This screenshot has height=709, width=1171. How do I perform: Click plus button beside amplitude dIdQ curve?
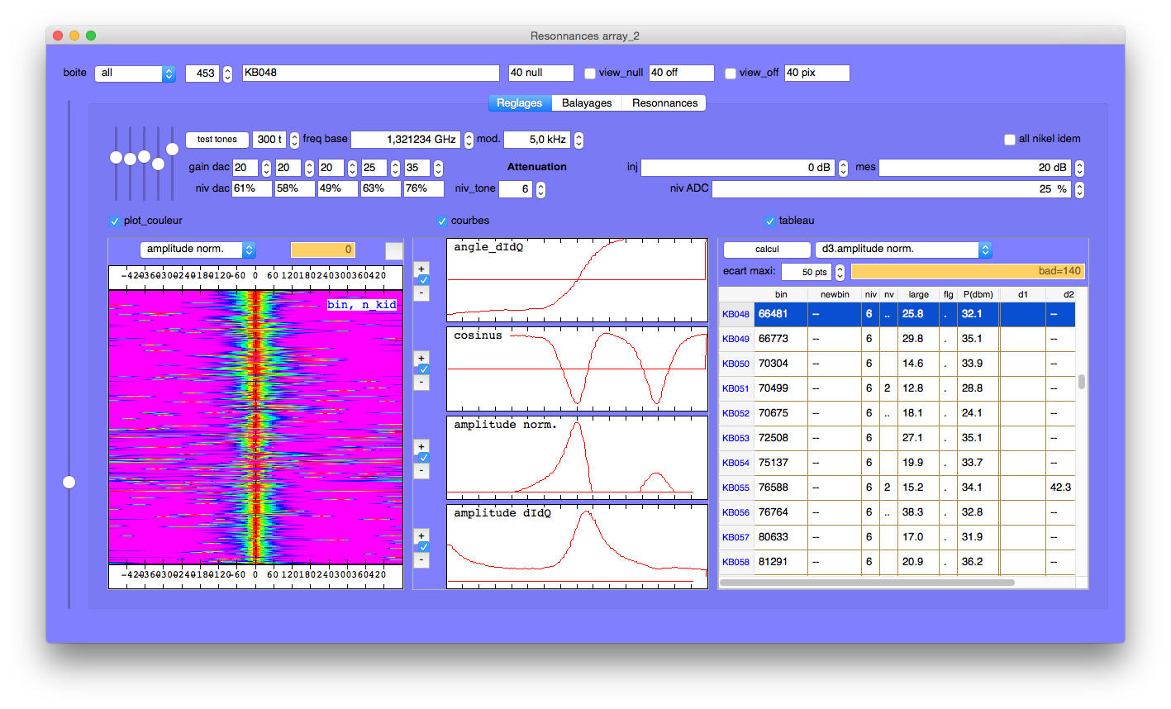[x=421, y=535]
